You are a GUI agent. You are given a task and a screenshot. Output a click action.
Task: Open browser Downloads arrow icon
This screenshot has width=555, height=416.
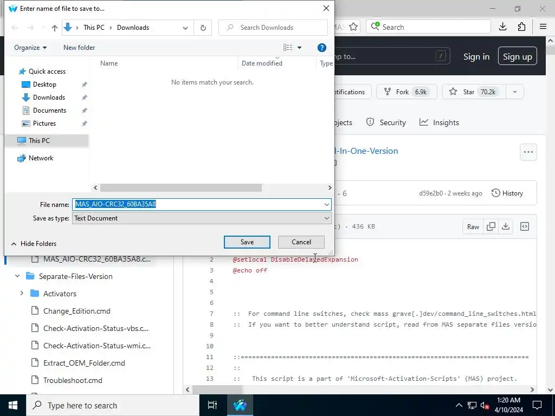tap(502, 27)
